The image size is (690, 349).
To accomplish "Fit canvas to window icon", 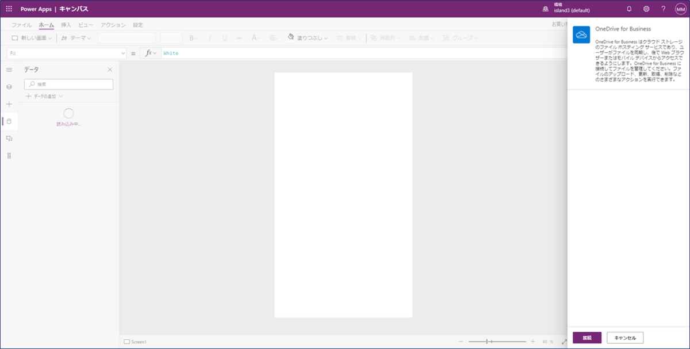I will pos(563,342).
